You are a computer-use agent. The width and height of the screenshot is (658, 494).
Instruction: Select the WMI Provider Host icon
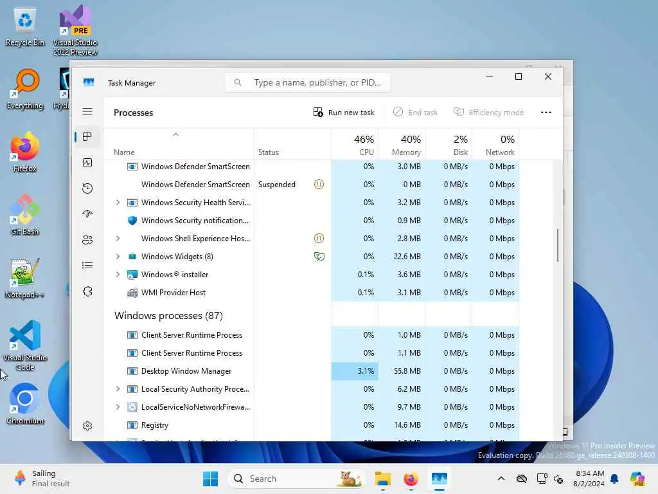[132, 293]
